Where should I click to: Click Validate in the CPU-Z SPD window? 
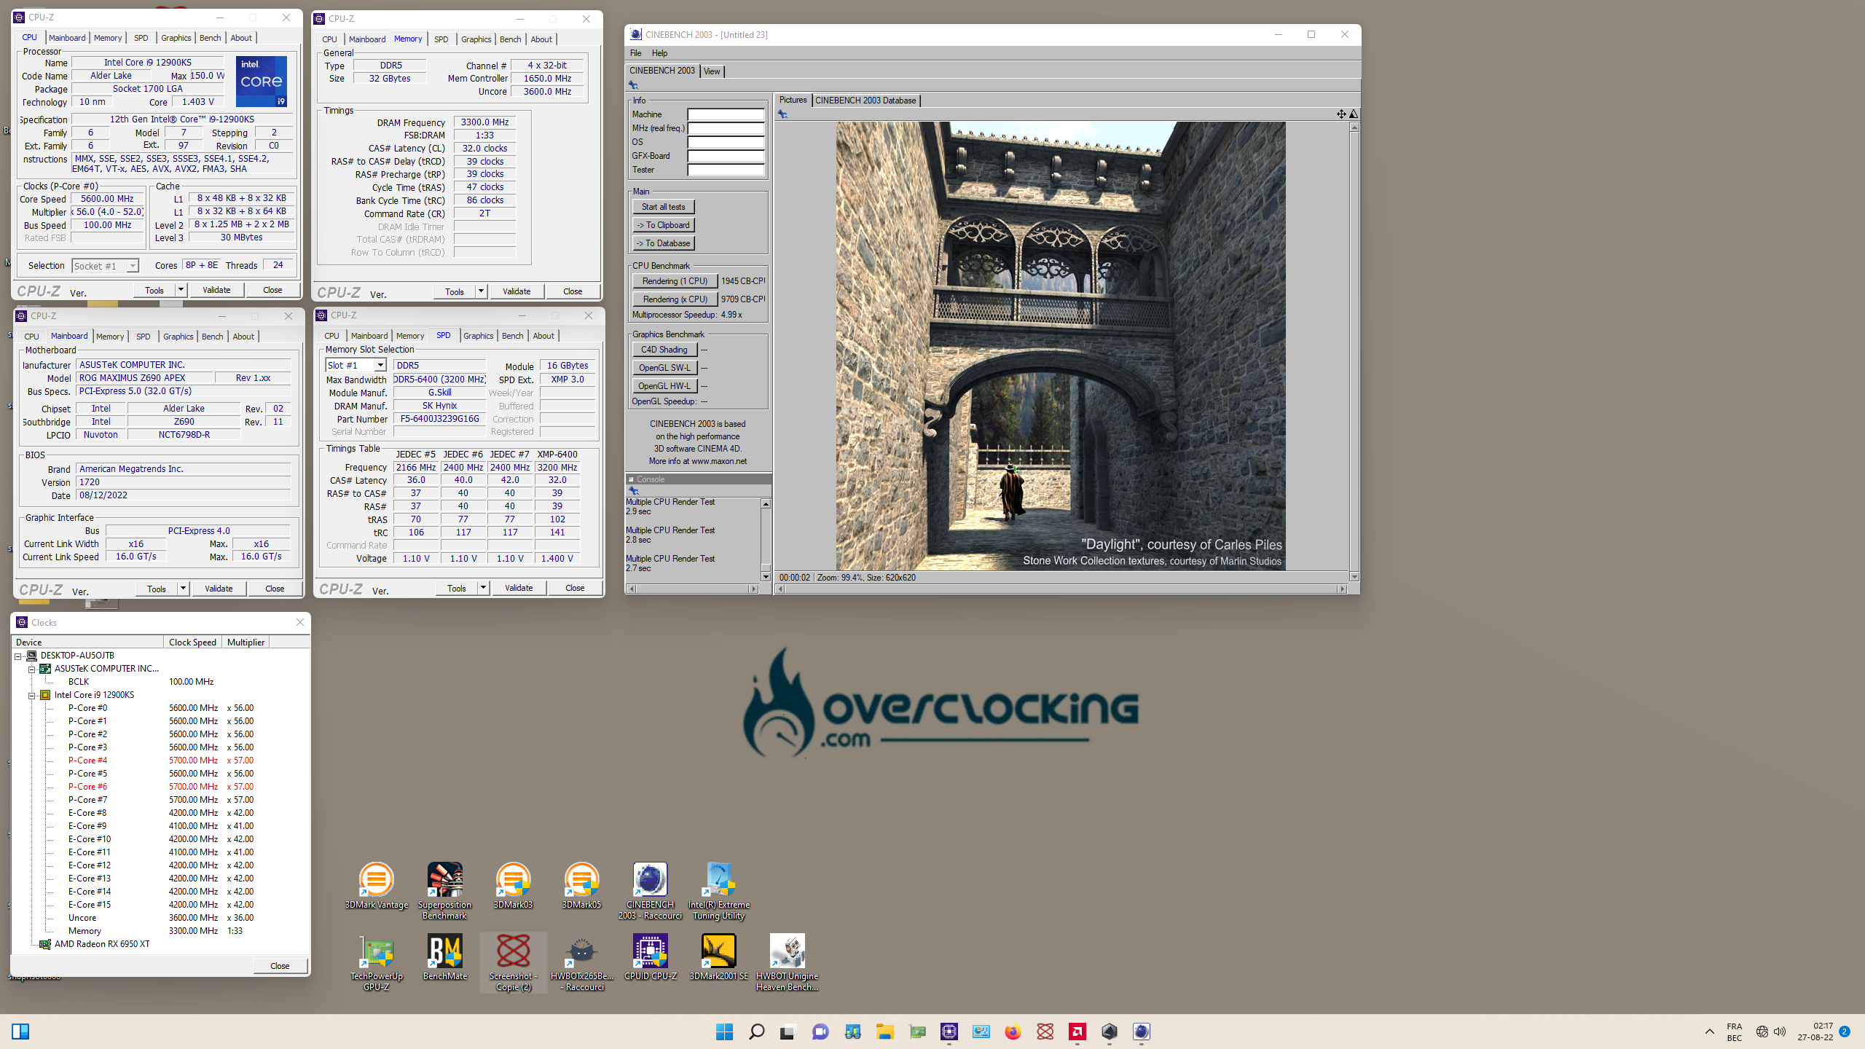(518, 588)
